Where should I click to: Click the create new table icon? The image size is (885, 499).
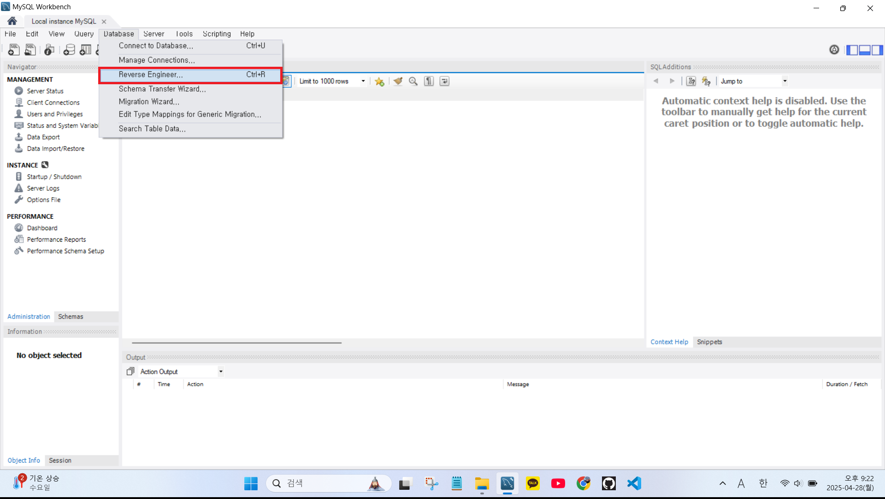click(x=85, y=50)
